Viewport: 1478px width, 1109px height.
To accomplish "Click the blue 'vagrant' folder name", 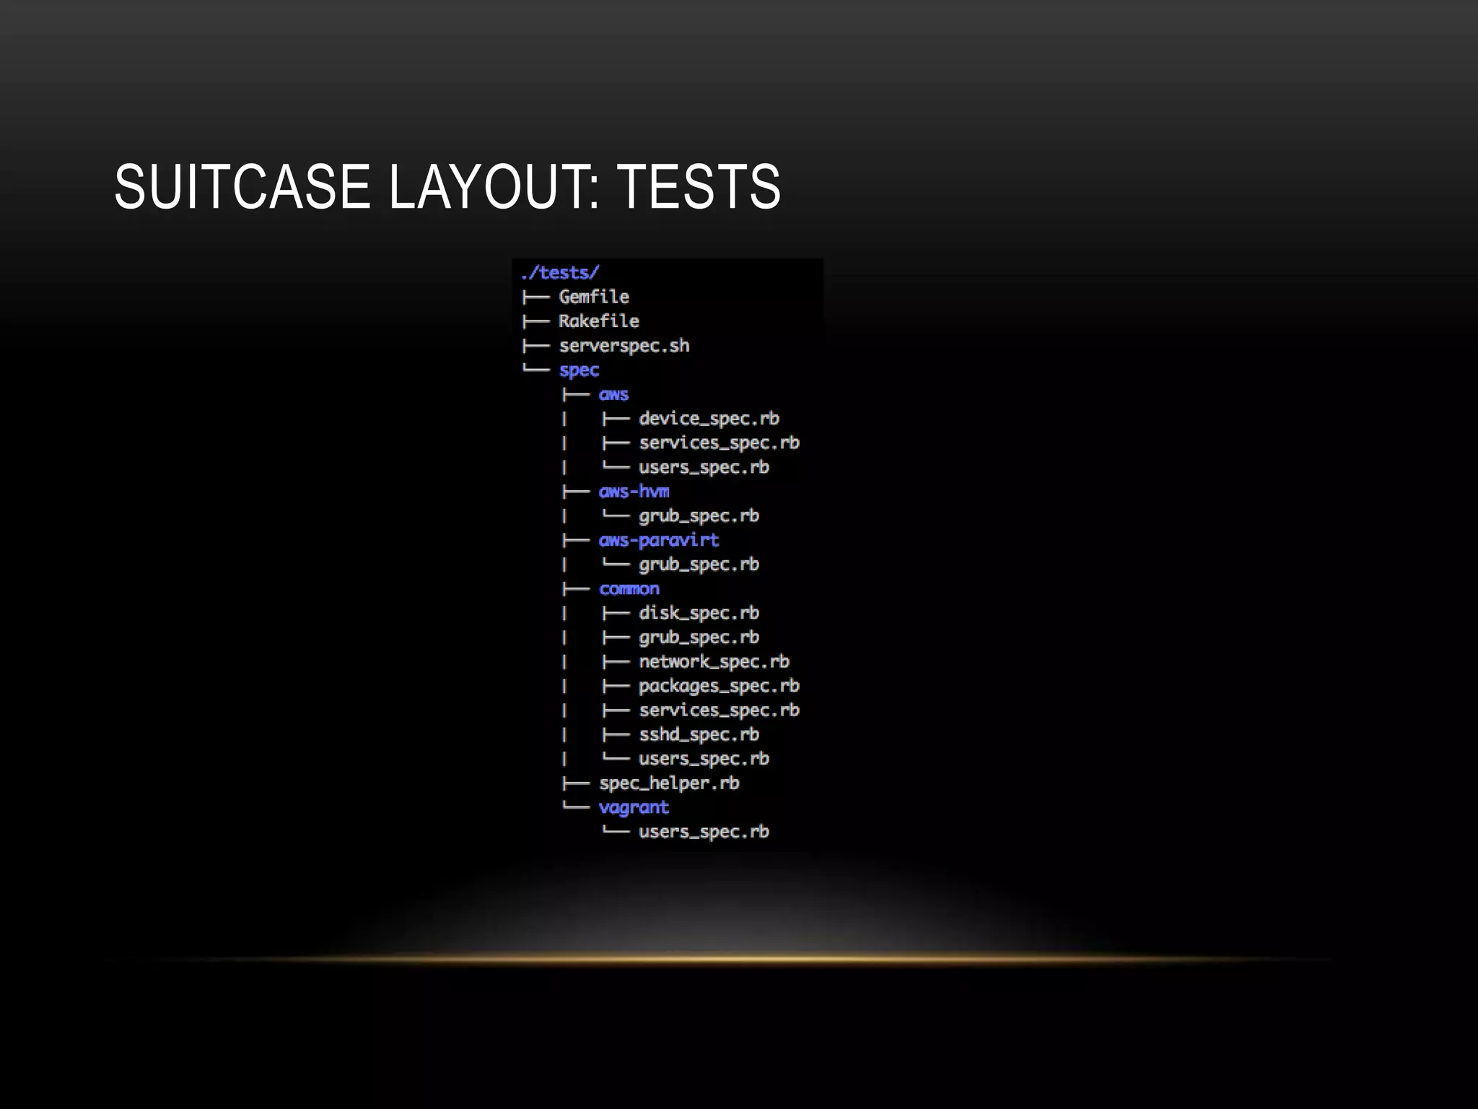I will (634, 808).
